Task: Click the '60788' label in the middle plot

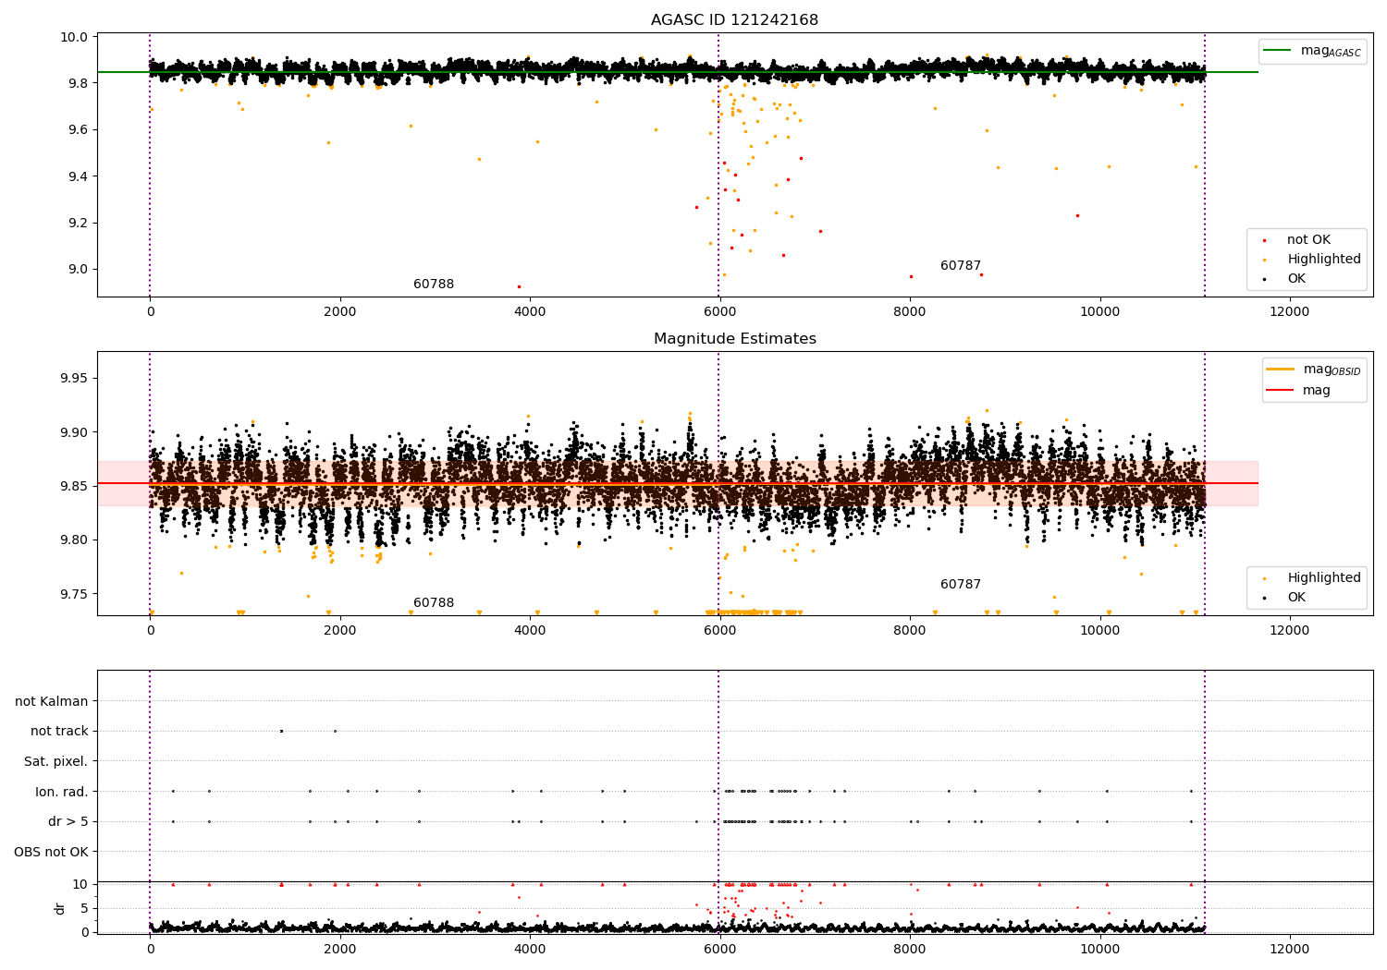Action: point(434,603)
